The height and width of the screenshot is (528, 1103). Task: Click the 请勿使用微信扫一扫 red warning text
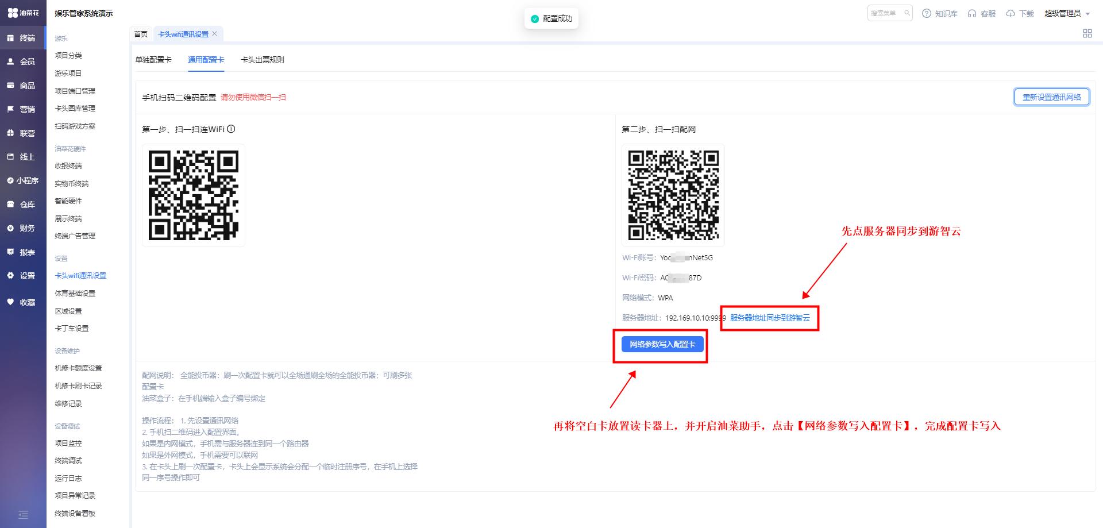(253, 98)
